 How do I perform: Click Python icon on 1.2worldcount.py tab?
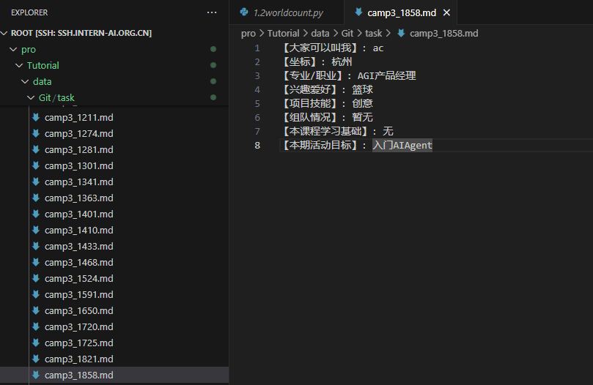point(244,12)
